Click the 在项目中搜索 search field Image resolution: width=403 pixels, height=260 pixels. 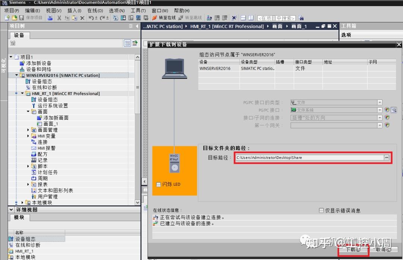(x=276, y=18)
